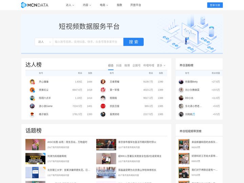Click 刘小欠教做菜 avatar icon
The height and width of the screenshot is (183, 244).
click(x=181, y=90)
